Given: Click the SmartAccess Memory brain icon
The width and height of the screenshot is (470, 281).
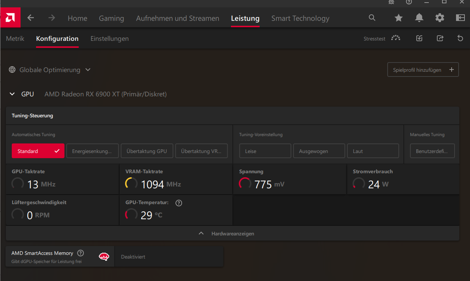Looking at the screenshot, I should coord(104,257).
